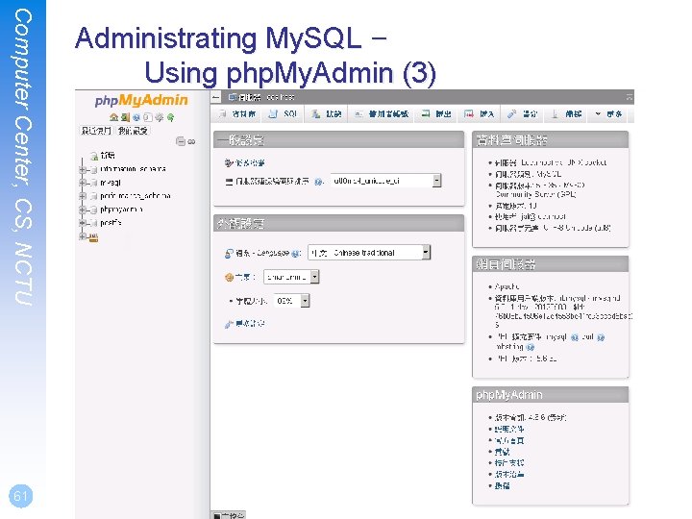Open the User accounts tab
Image resolution: width=692 pixels, height=519 pixels.
click(x=382, y=113)
